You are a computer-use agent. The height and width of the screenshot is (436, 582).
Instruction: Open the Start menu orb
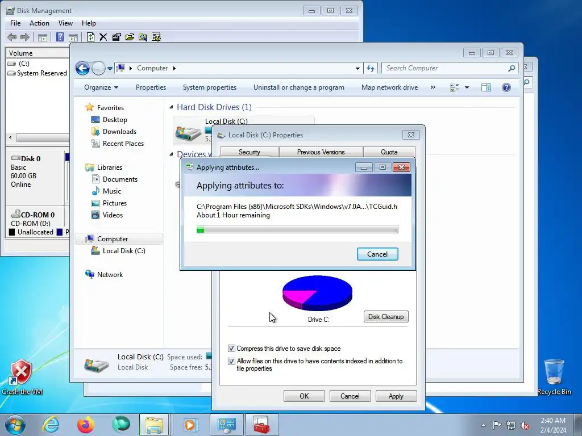click(15, 425)
